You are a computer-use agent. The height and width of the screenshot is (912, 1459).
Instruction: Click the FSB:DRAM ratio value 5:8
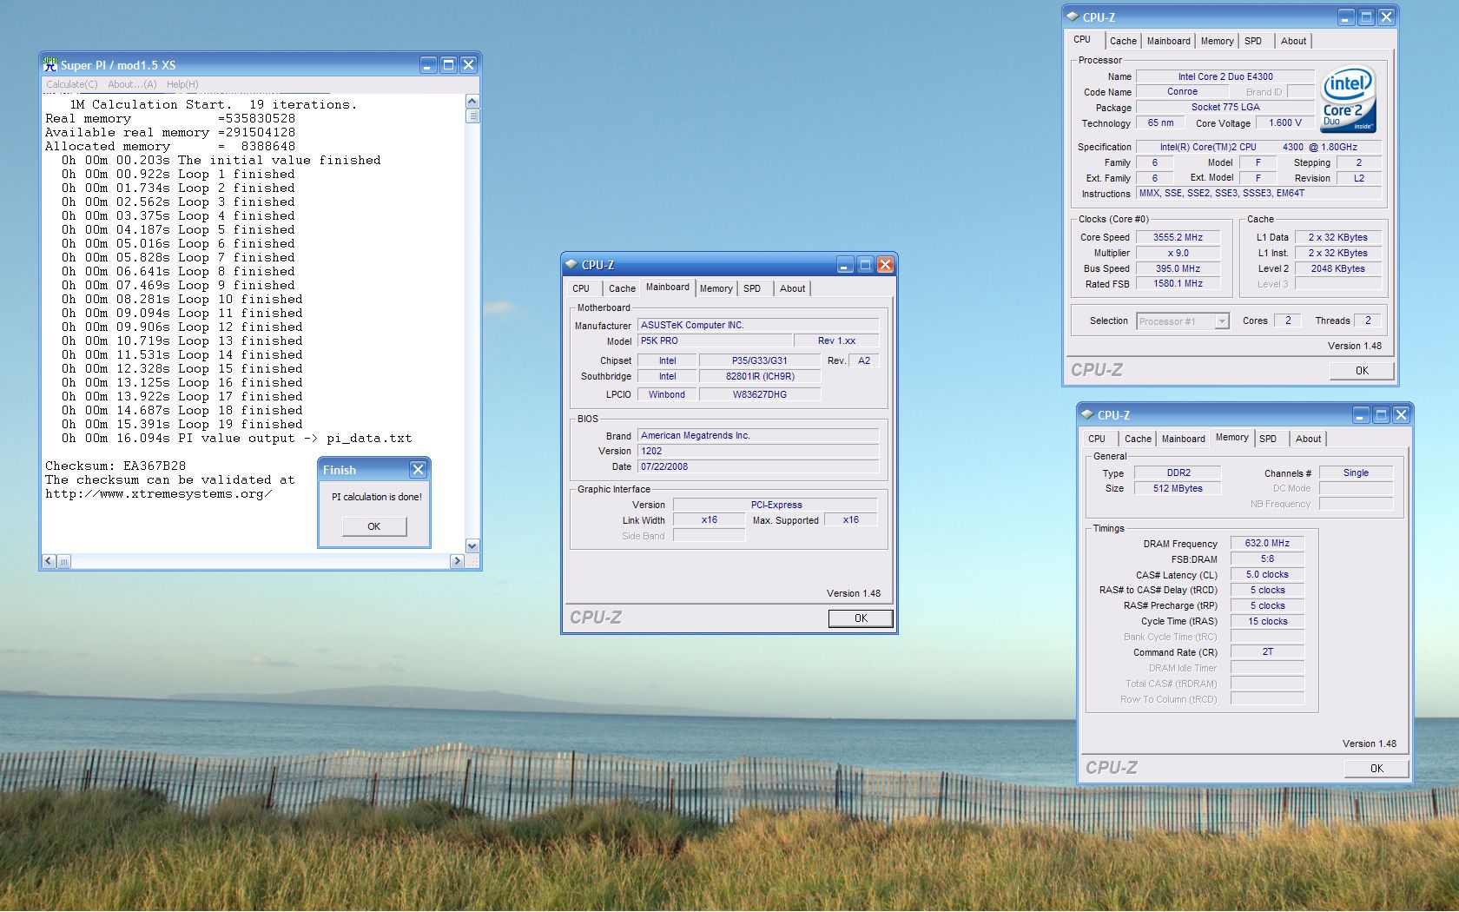1267,558
